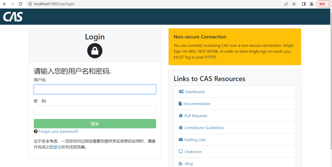The image size is (332, 167).
Task: Click the Pull Requests bug icon
Action: [181, 116]
